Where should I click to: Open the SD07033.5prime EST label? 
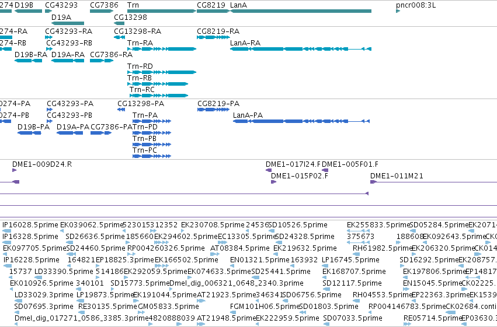click(353, 319)
